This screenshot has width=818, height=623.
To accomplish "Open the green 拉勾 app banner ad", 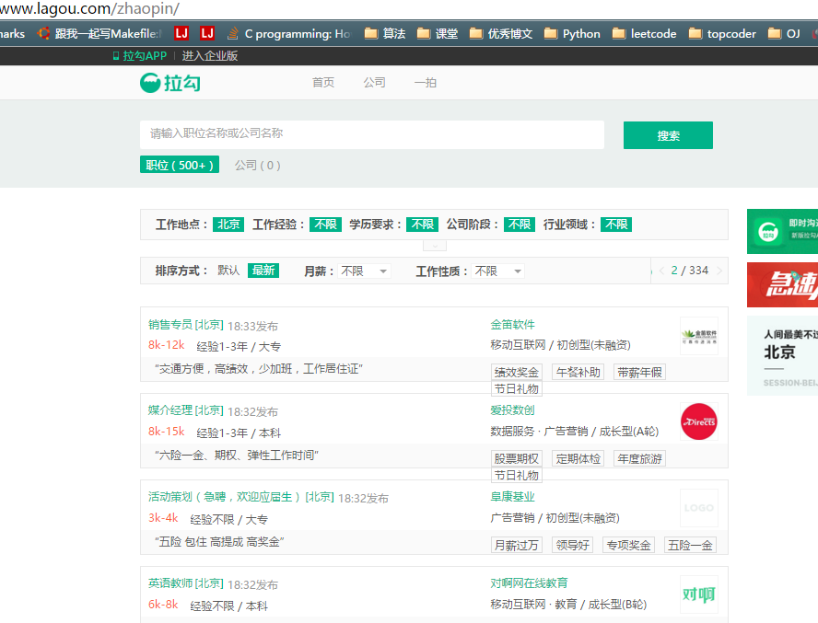I will click(782, 231).
